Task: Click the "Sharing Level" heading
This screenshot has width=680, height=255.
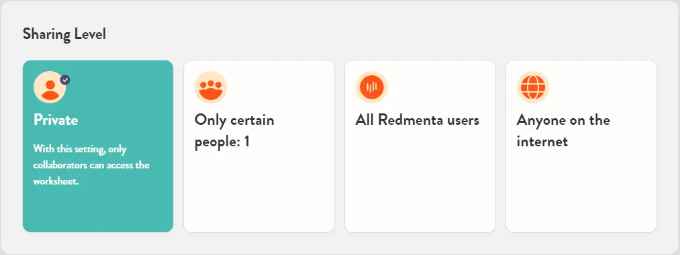Action: pyautogui.click(x=64, y=34)
